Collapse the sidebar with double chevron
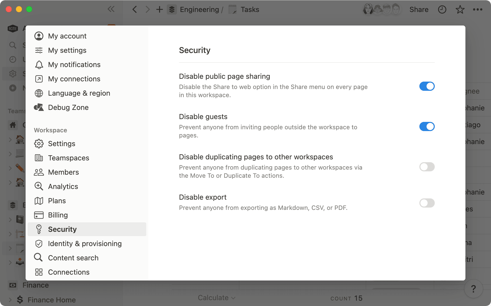The width and height of the screenshot is (491, 306). pos(111,9)
